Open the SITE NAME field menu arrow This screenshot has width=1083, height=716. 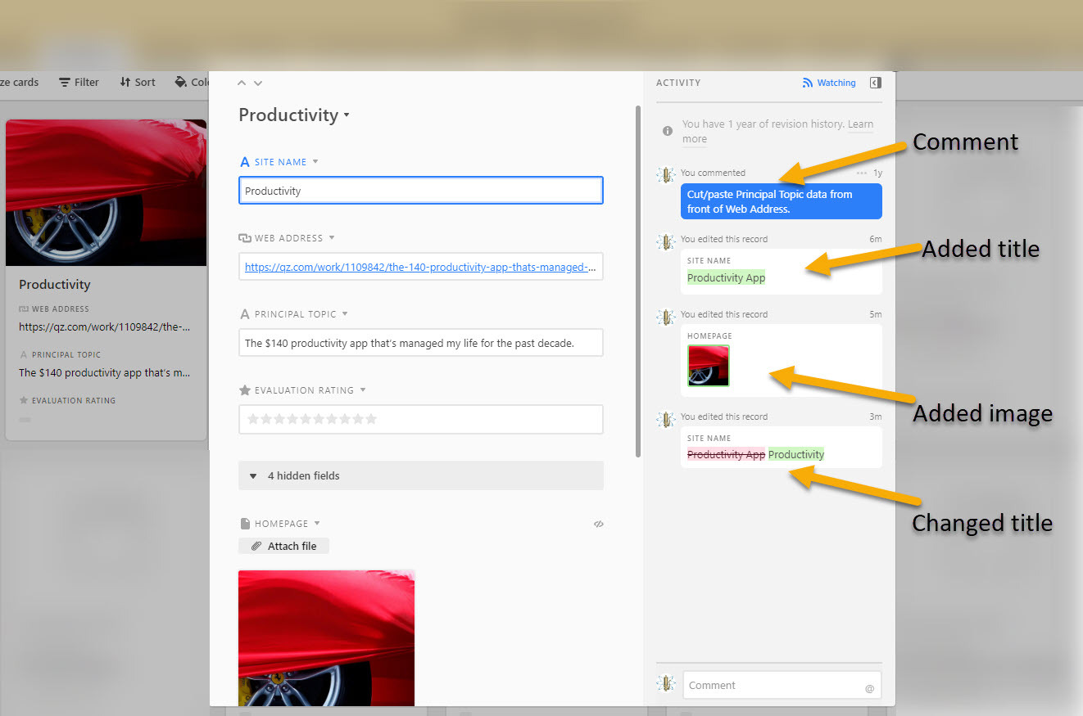315,162
